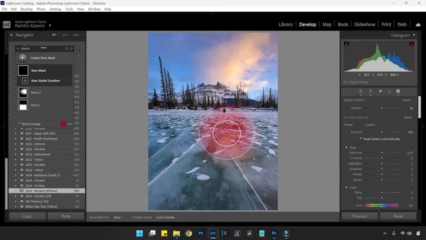Open the Masks panel help icon
Image resolution: width=426 pixels, height=240 pixels.
point(66,49)
